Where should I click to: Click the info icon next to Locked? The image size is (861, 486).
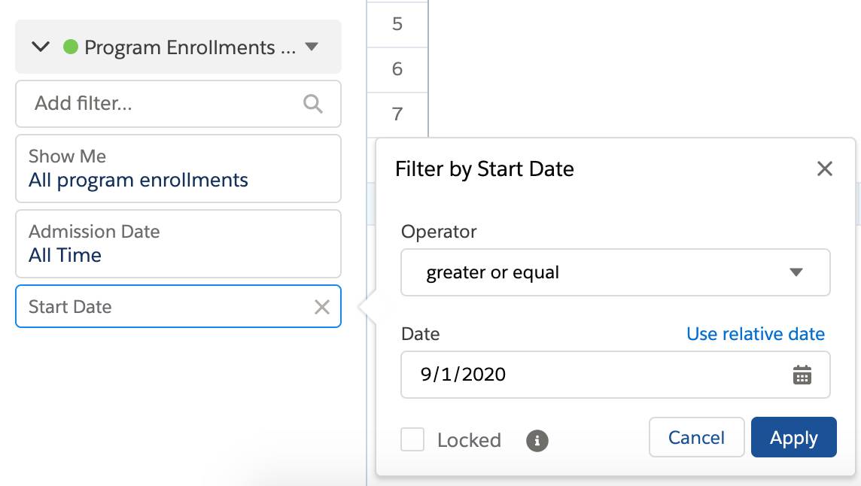click(537, 440)
